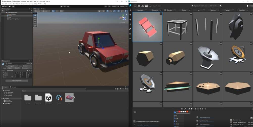Click the bookmark star beside the search box
Image resolution: width=253 pixels, height=127 pixels.
192,6
